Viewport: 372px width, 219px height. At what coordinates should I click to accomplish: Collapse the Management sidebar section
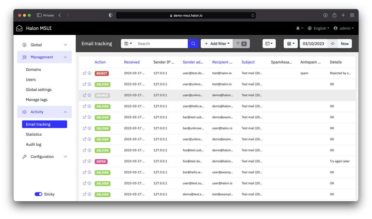point(45,57)
